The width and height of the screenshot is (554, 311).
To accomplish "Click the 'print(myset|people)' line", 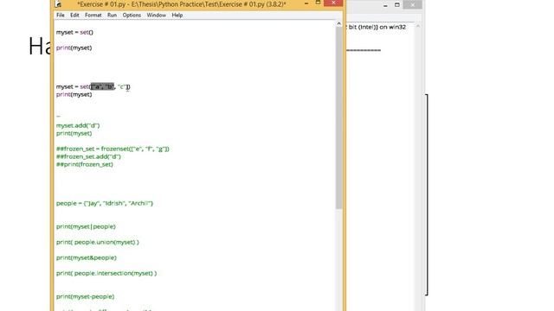I will click(x=86, y=226).
